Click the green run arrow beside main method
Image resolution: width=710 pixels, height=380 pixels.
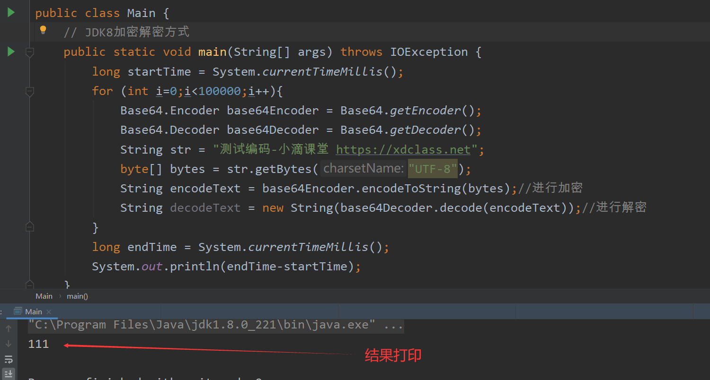pyautogui.click(x=10, y=52)
